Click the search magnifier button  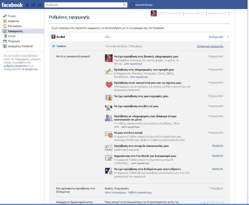tap(124, 5)
